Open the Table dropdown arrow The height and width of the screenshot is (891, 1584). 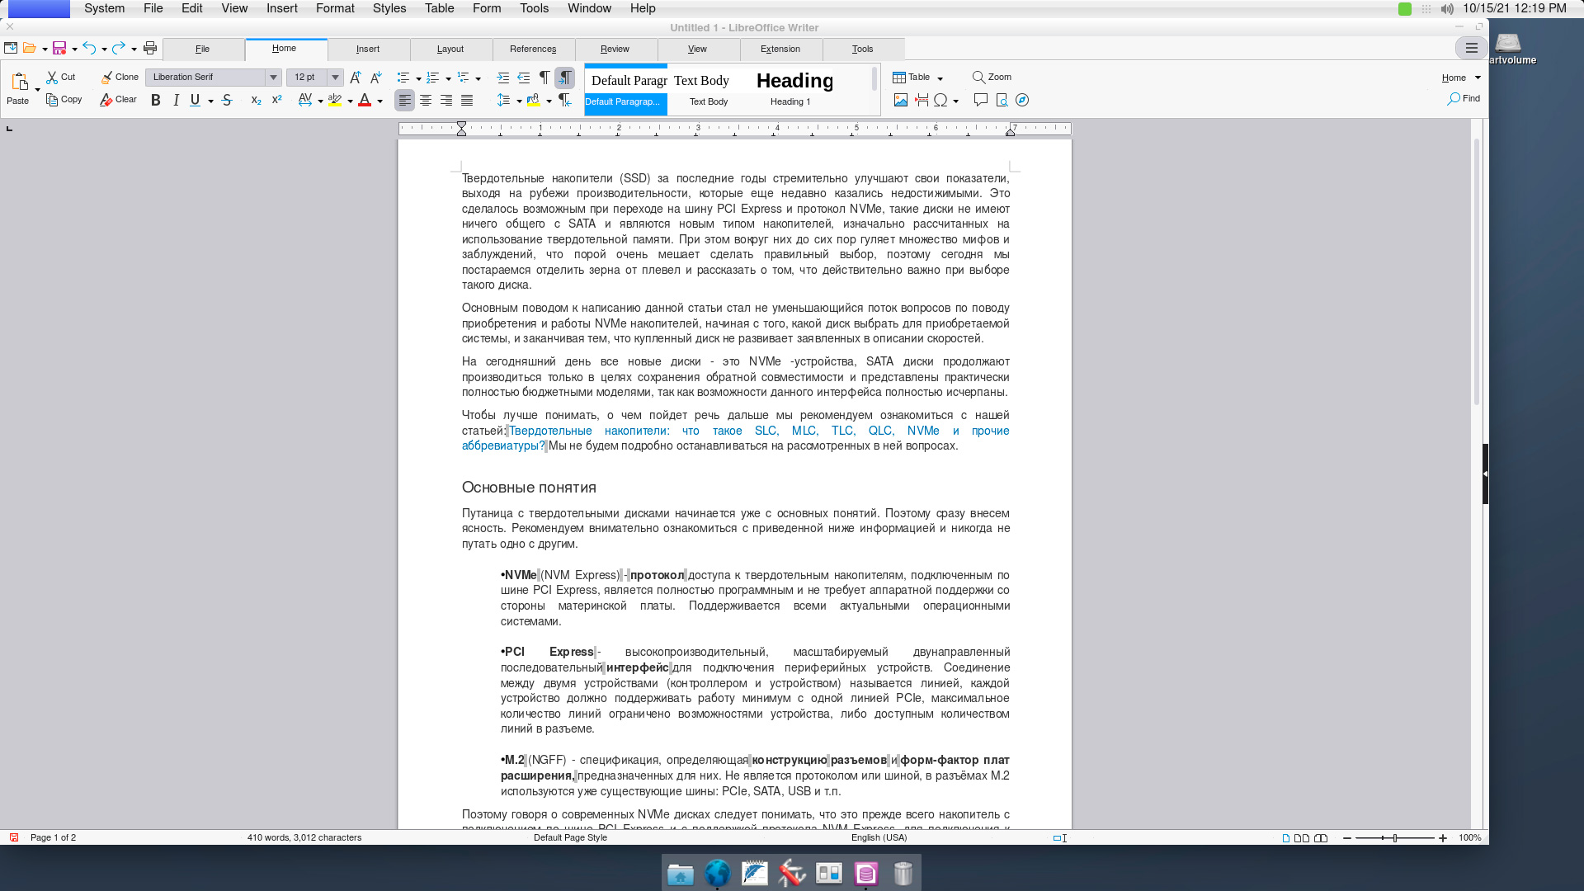click(x=940, y=78)
